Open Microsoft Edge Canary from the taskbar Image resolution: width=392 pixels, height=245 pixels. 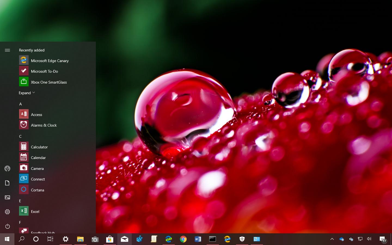227,239
